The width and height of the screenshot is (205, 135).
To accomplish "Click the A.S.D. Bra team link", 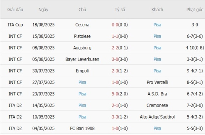I will (x=157, y=94).
